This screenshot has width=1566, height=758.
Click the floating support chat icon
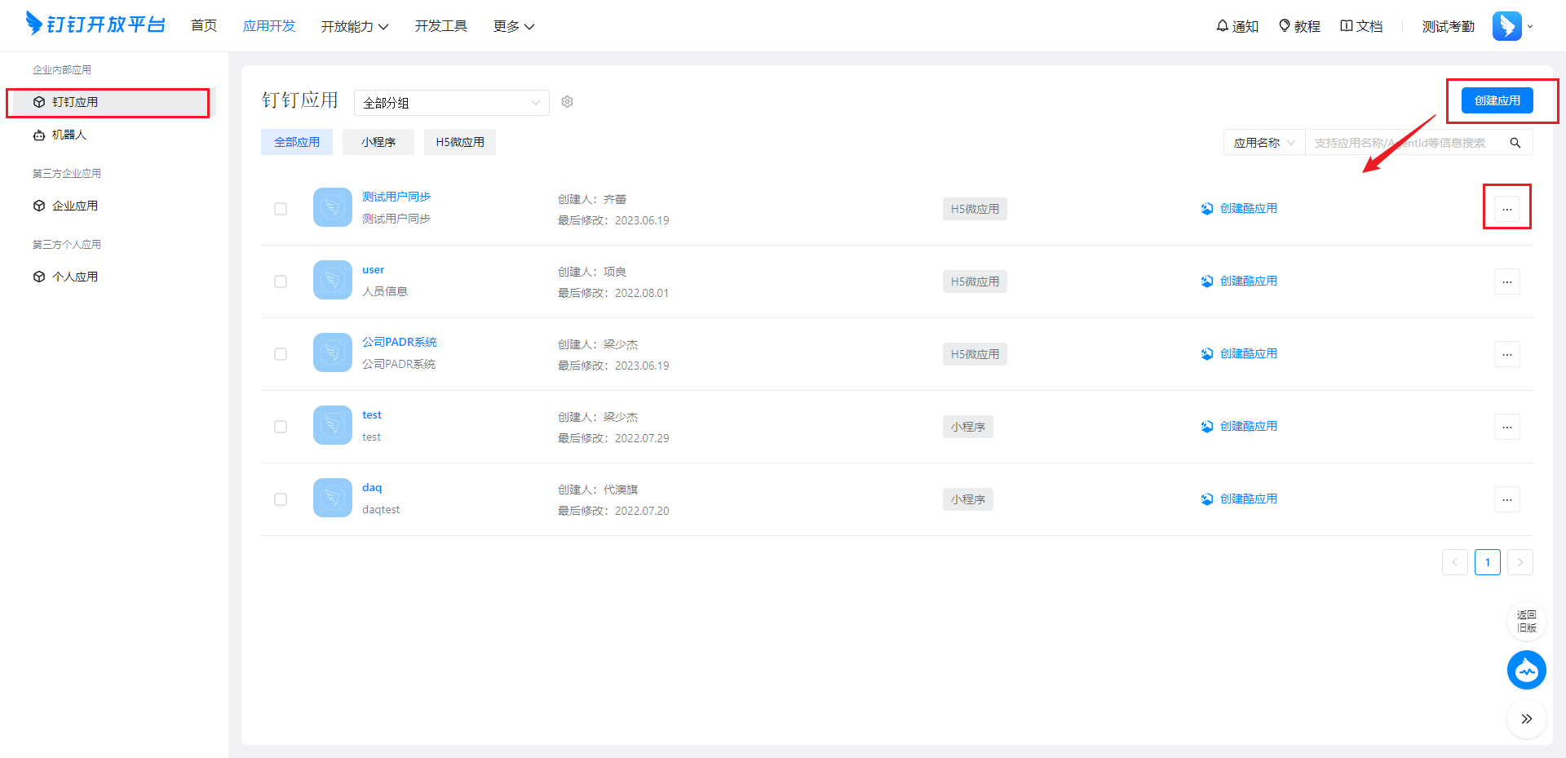1527,670
